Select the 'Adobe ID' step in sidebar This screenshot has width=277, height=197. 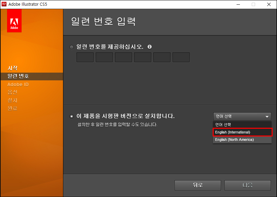(x=18, y=84)
